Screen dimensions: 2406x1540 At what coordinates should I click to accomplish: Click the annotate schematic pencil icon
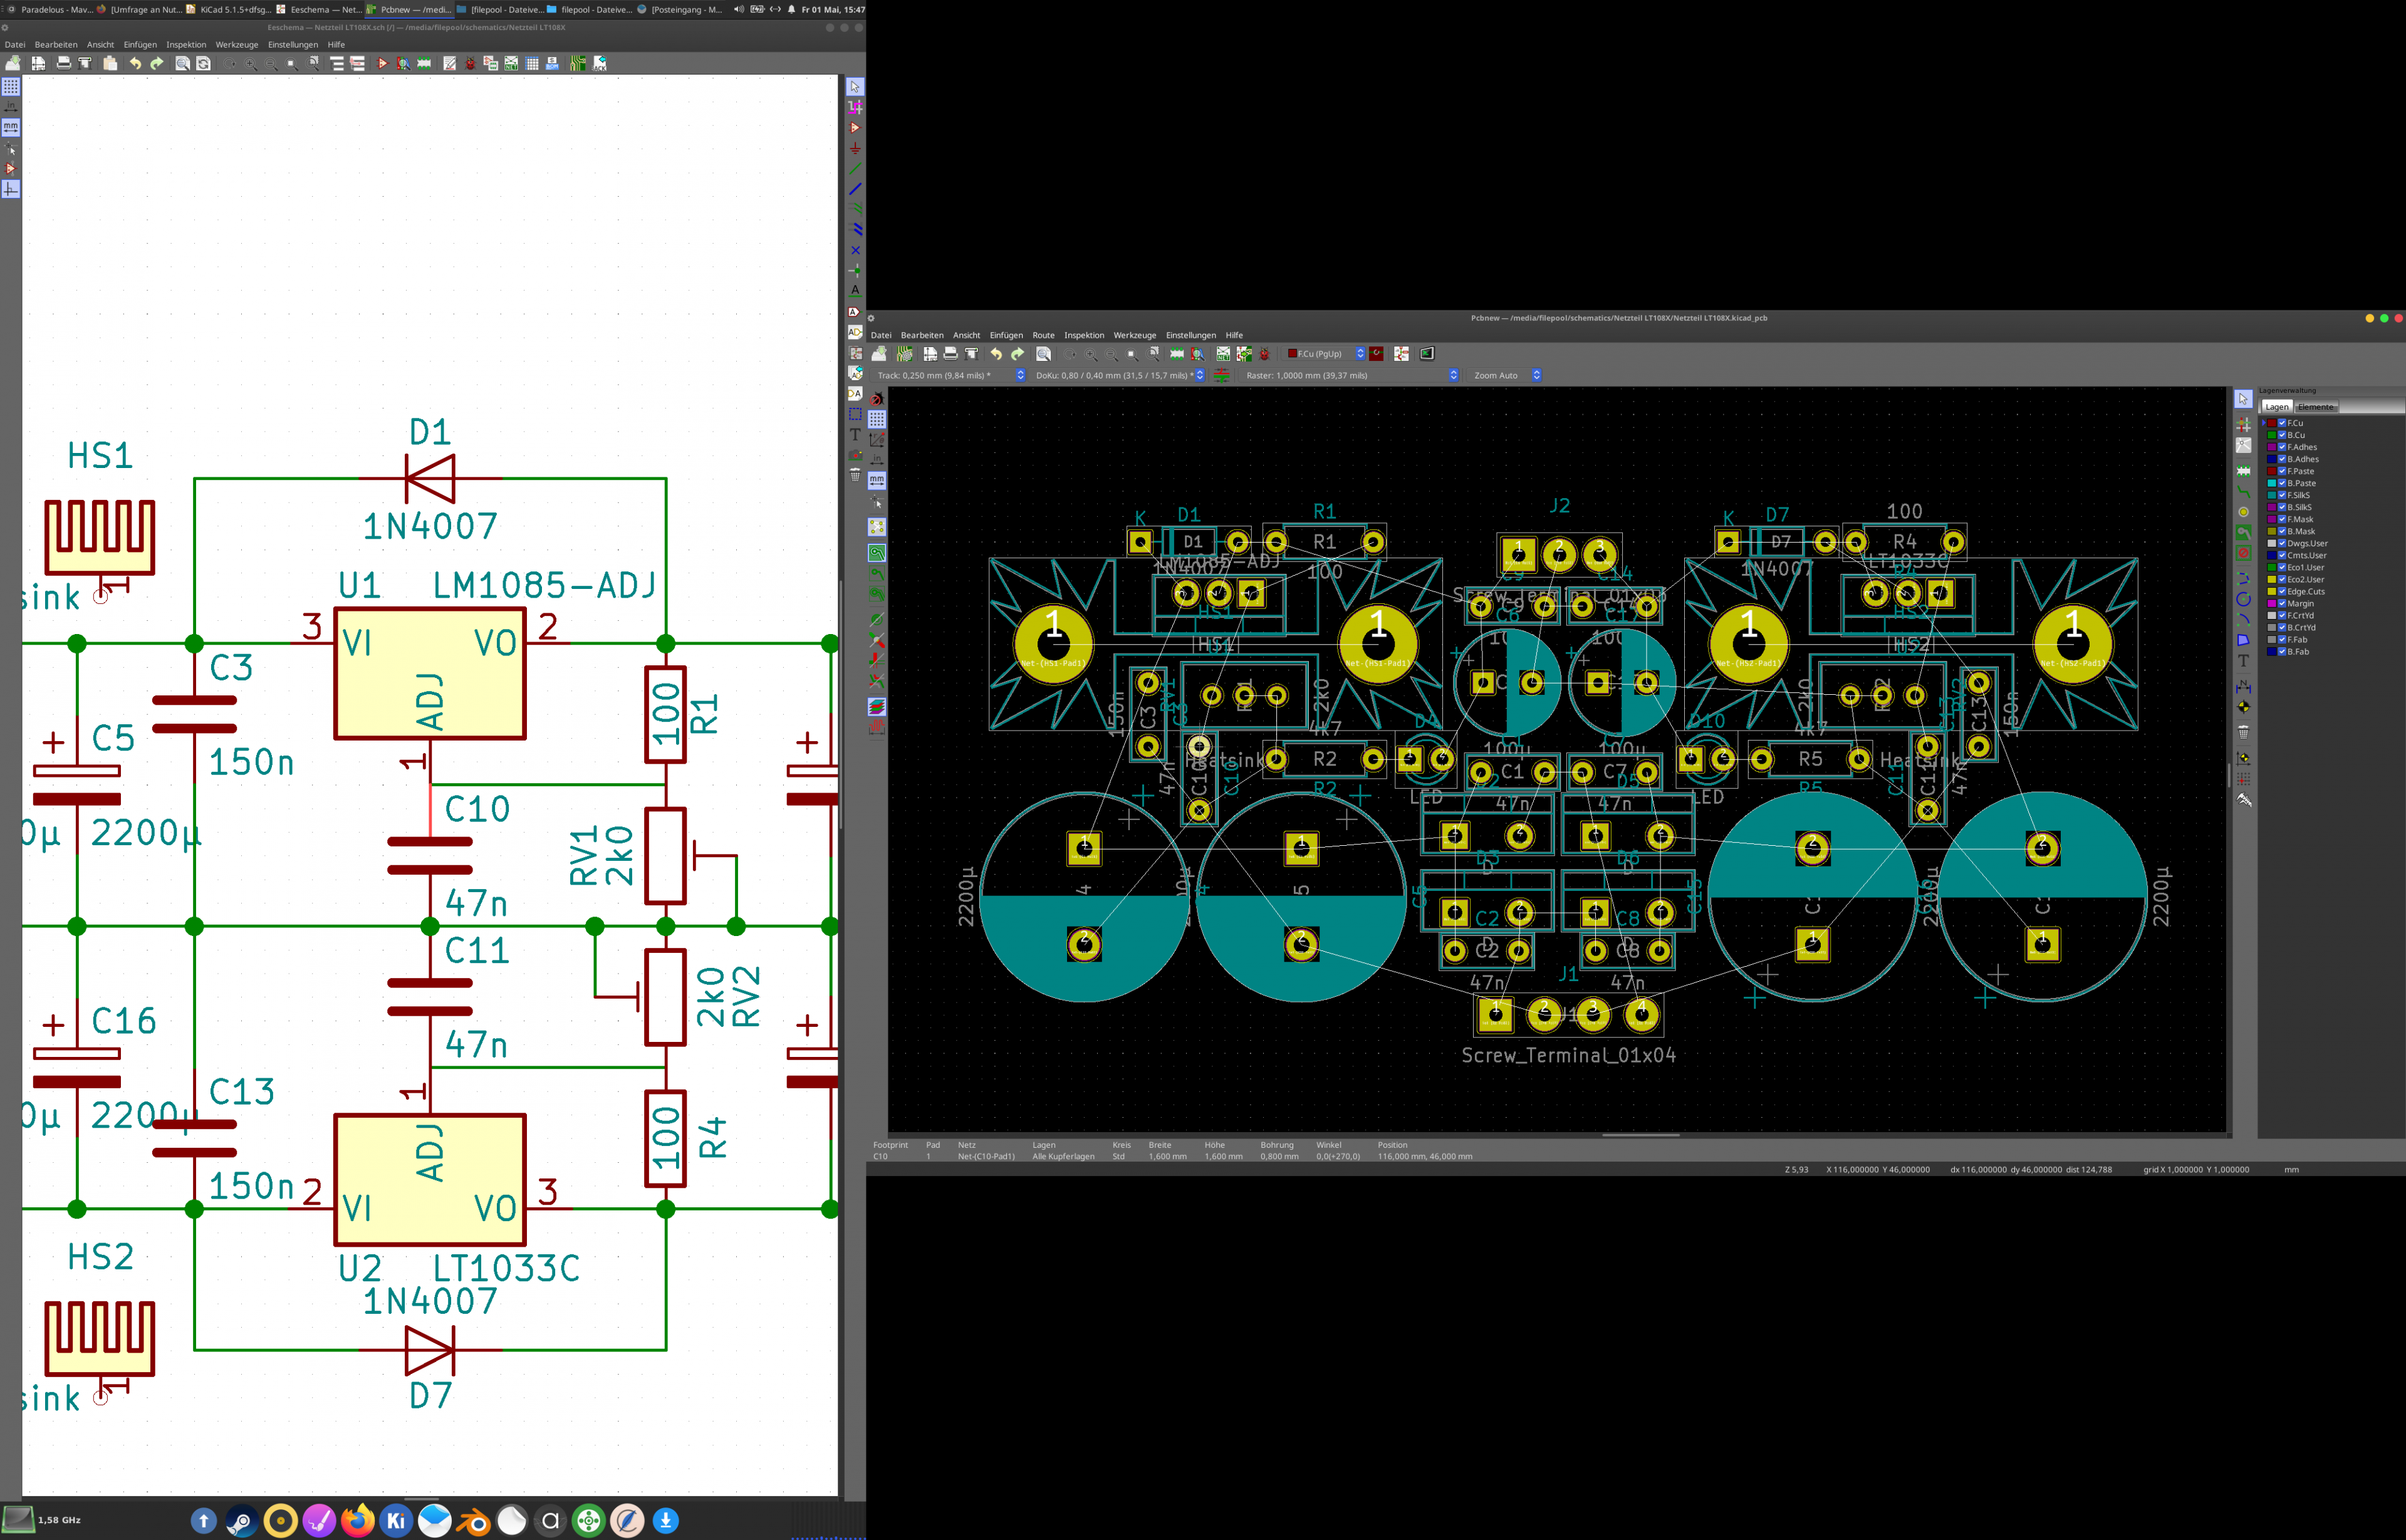449,63
